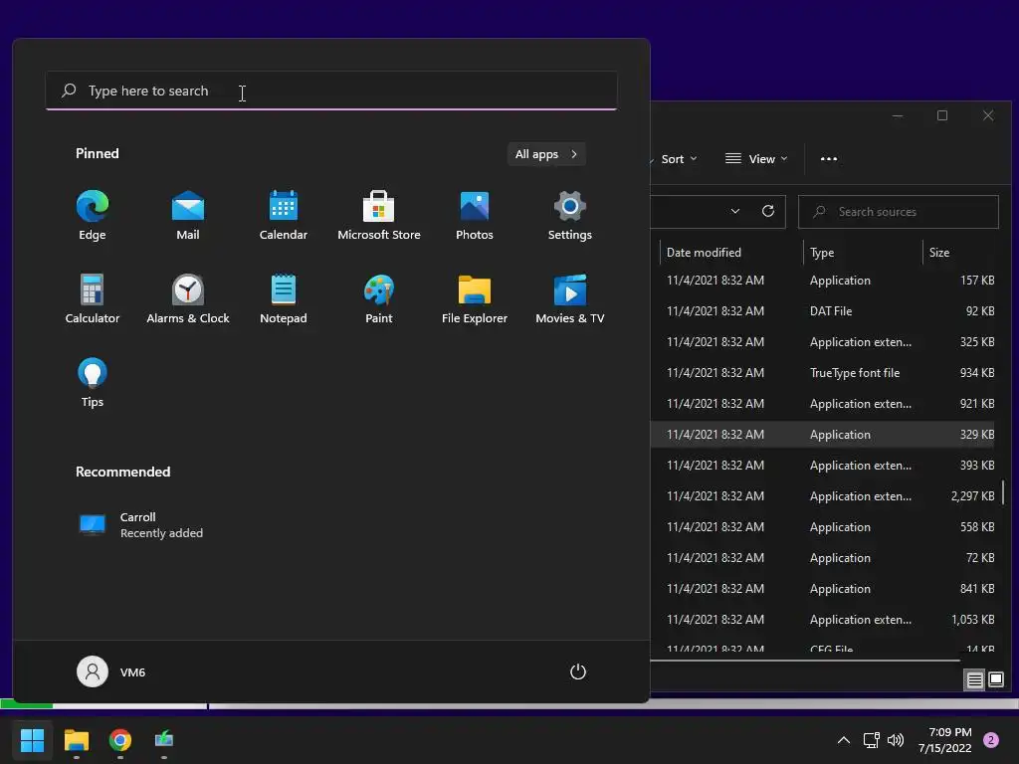This screenshot has width=1019, height=764.
Task: Select the highlighted 329 KB Application row
Action: [825, 434]
